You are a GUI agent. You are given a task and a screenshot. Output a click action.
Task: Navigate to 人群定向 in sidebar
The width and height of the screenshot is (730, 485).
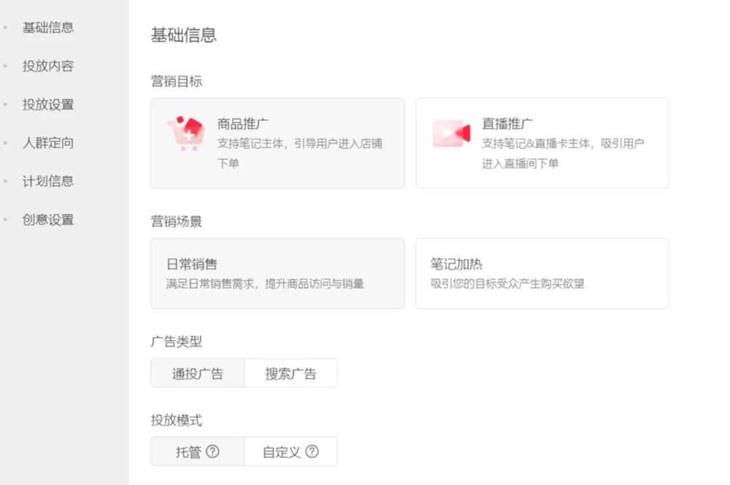pos(48,142)
